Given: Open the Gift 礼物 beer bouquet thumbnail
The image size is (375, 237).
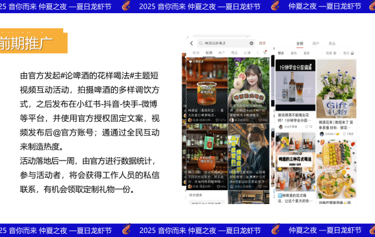Looking at the screenshot, I should (x=336, y=89).
